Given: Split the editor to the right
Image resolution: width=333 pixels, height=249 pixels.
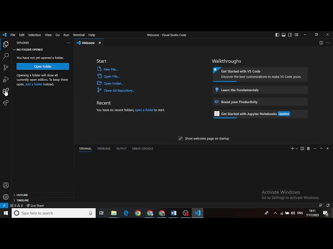Looking at the screenshot, I should [x=321, y=43].
